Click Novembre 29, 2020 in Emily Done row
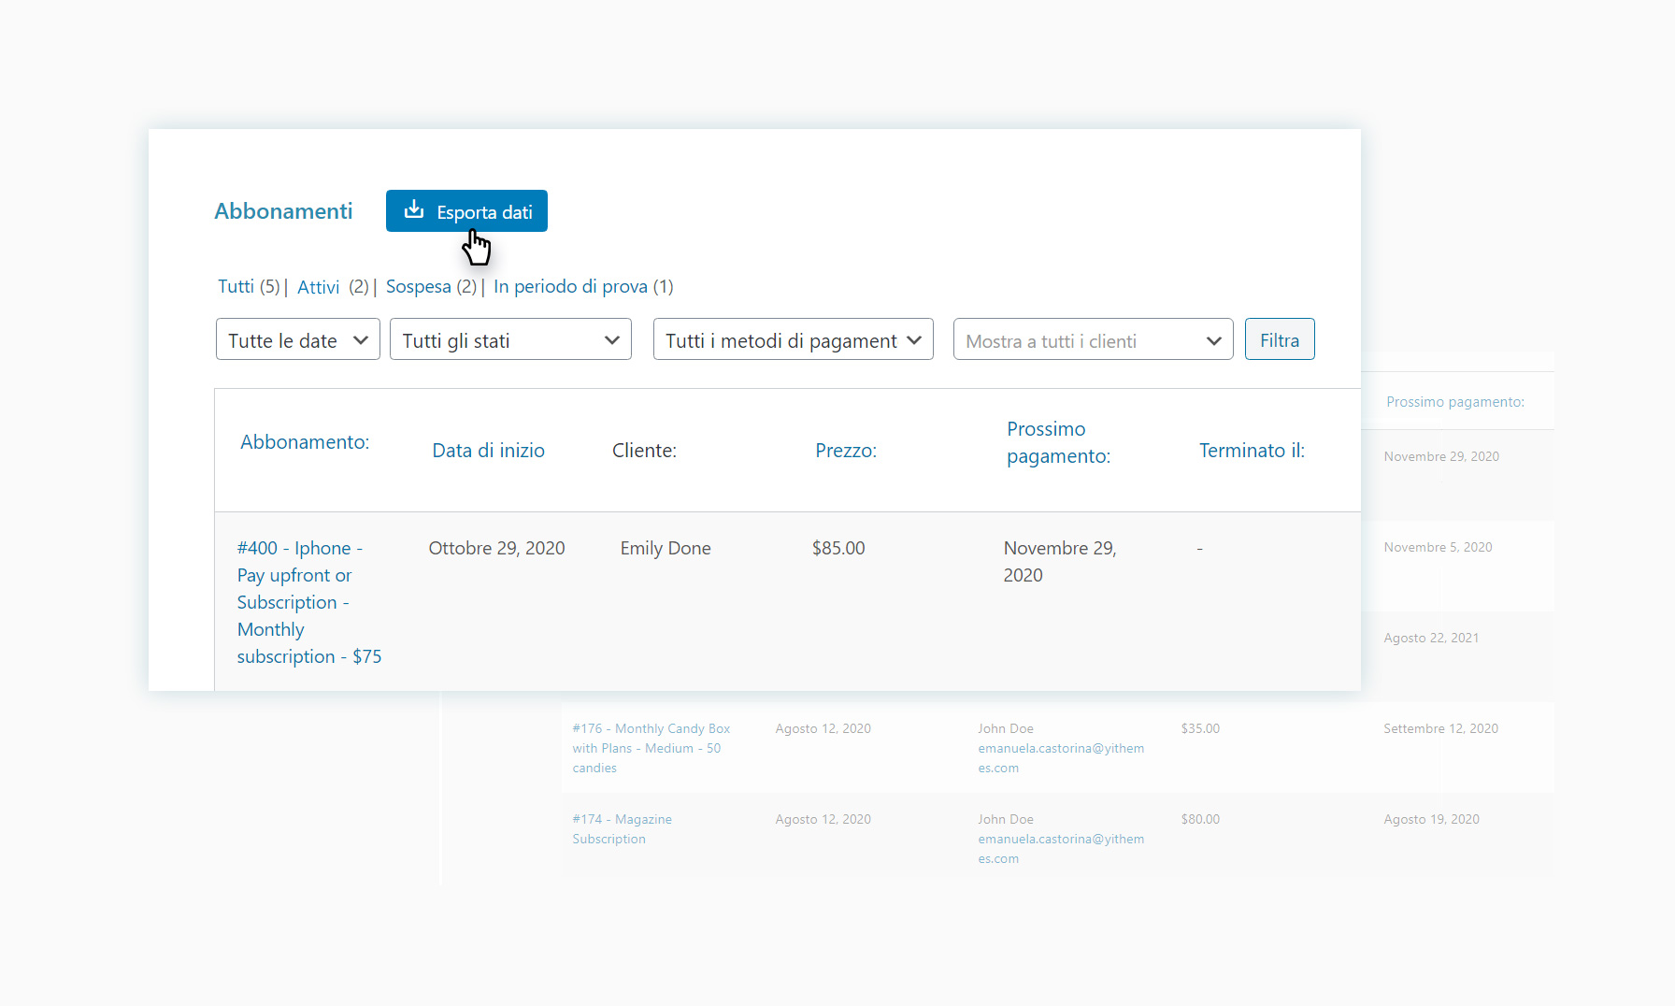Screen dimensions: 1675x1006 [x=1060, y=561]
